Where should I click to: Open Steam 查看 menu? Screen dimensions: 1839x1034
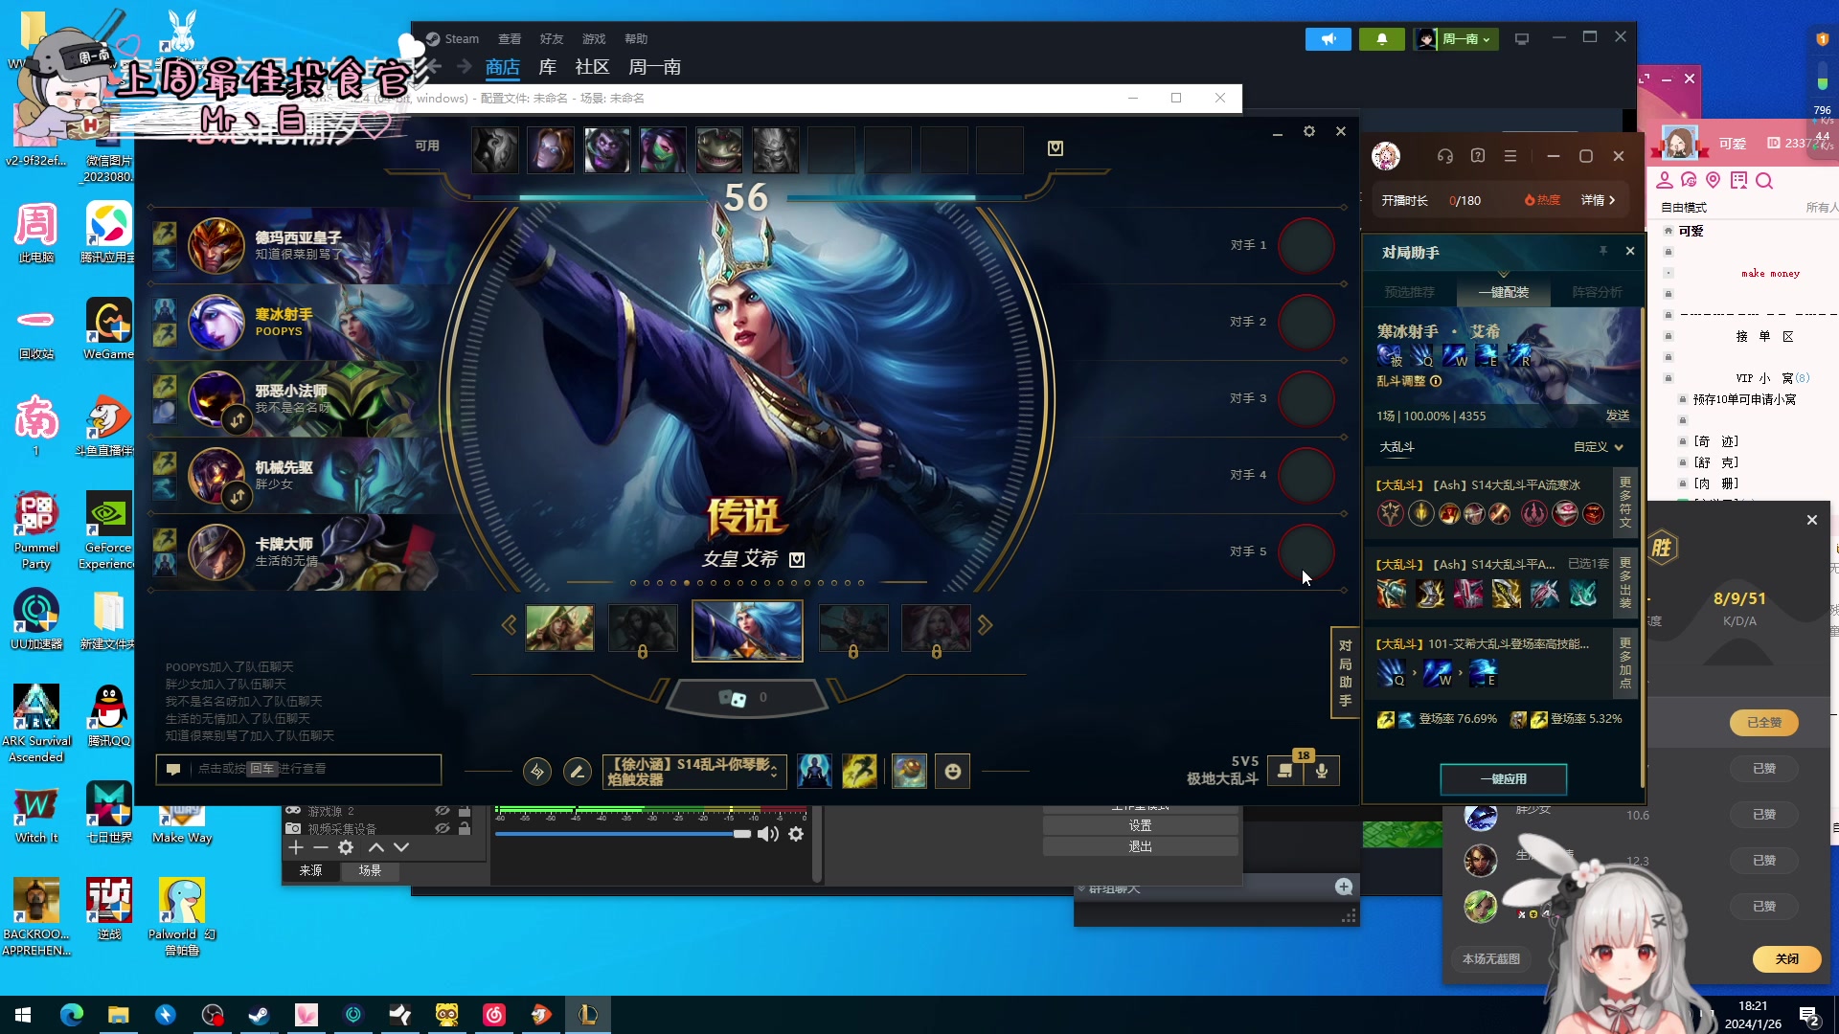pos(510,39)
